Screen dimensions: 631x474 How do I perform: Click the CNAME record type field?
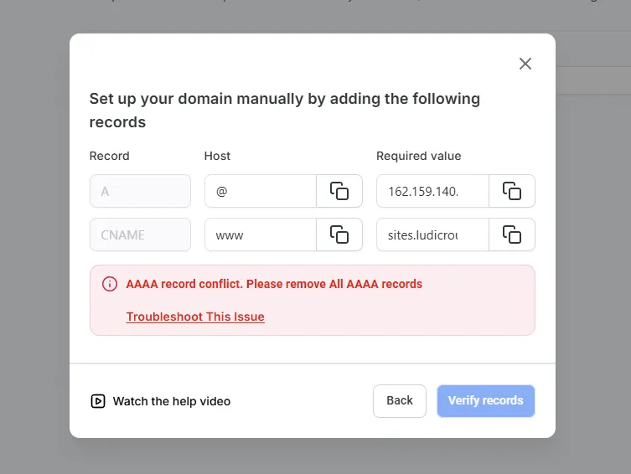[140, 234]
